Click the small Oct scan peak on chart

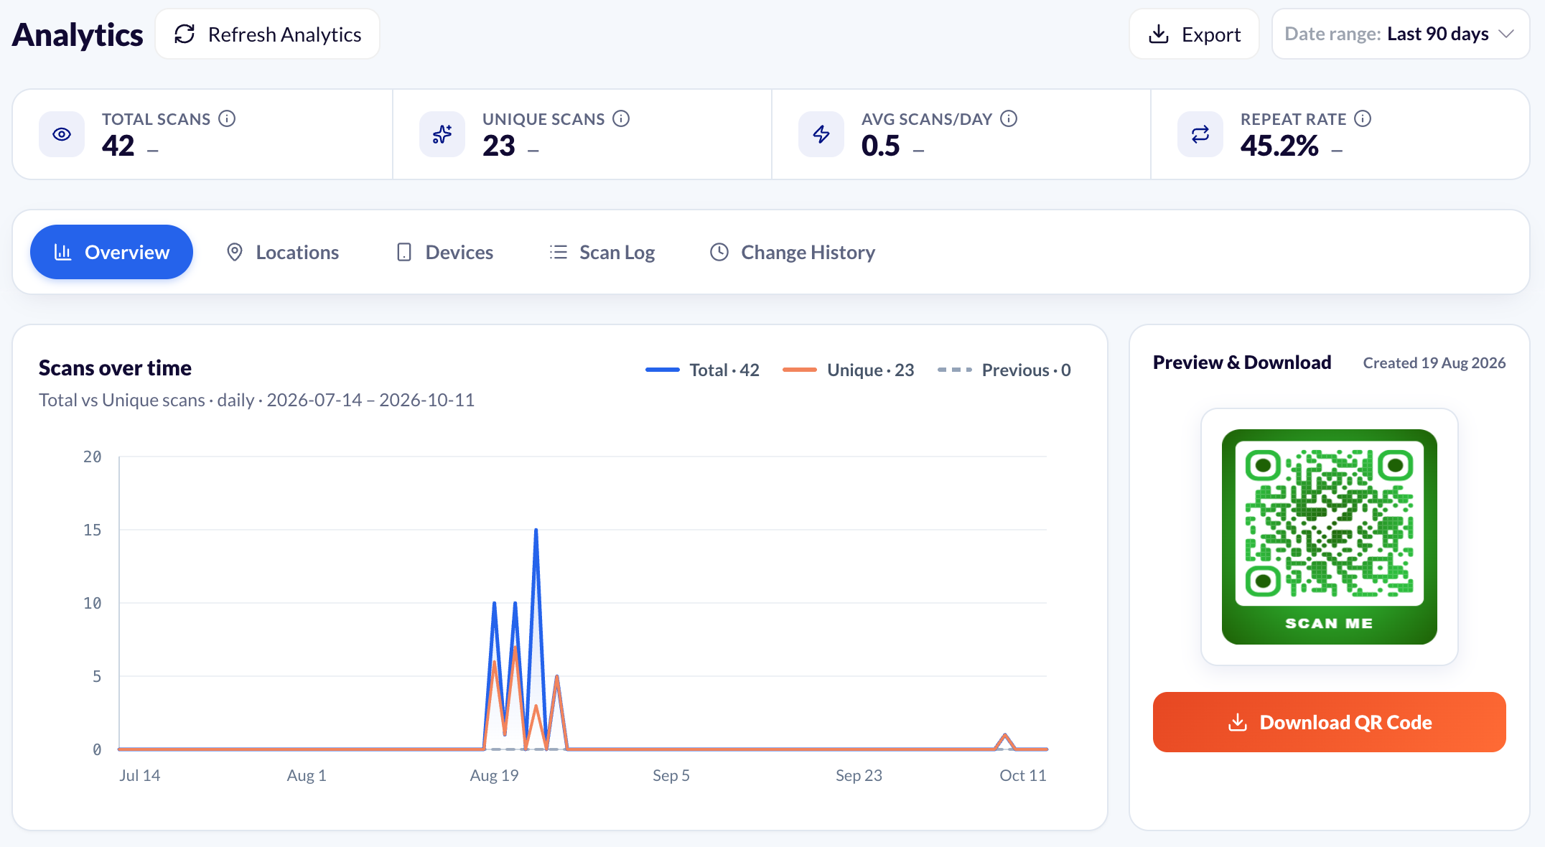tap(1005, 736)
